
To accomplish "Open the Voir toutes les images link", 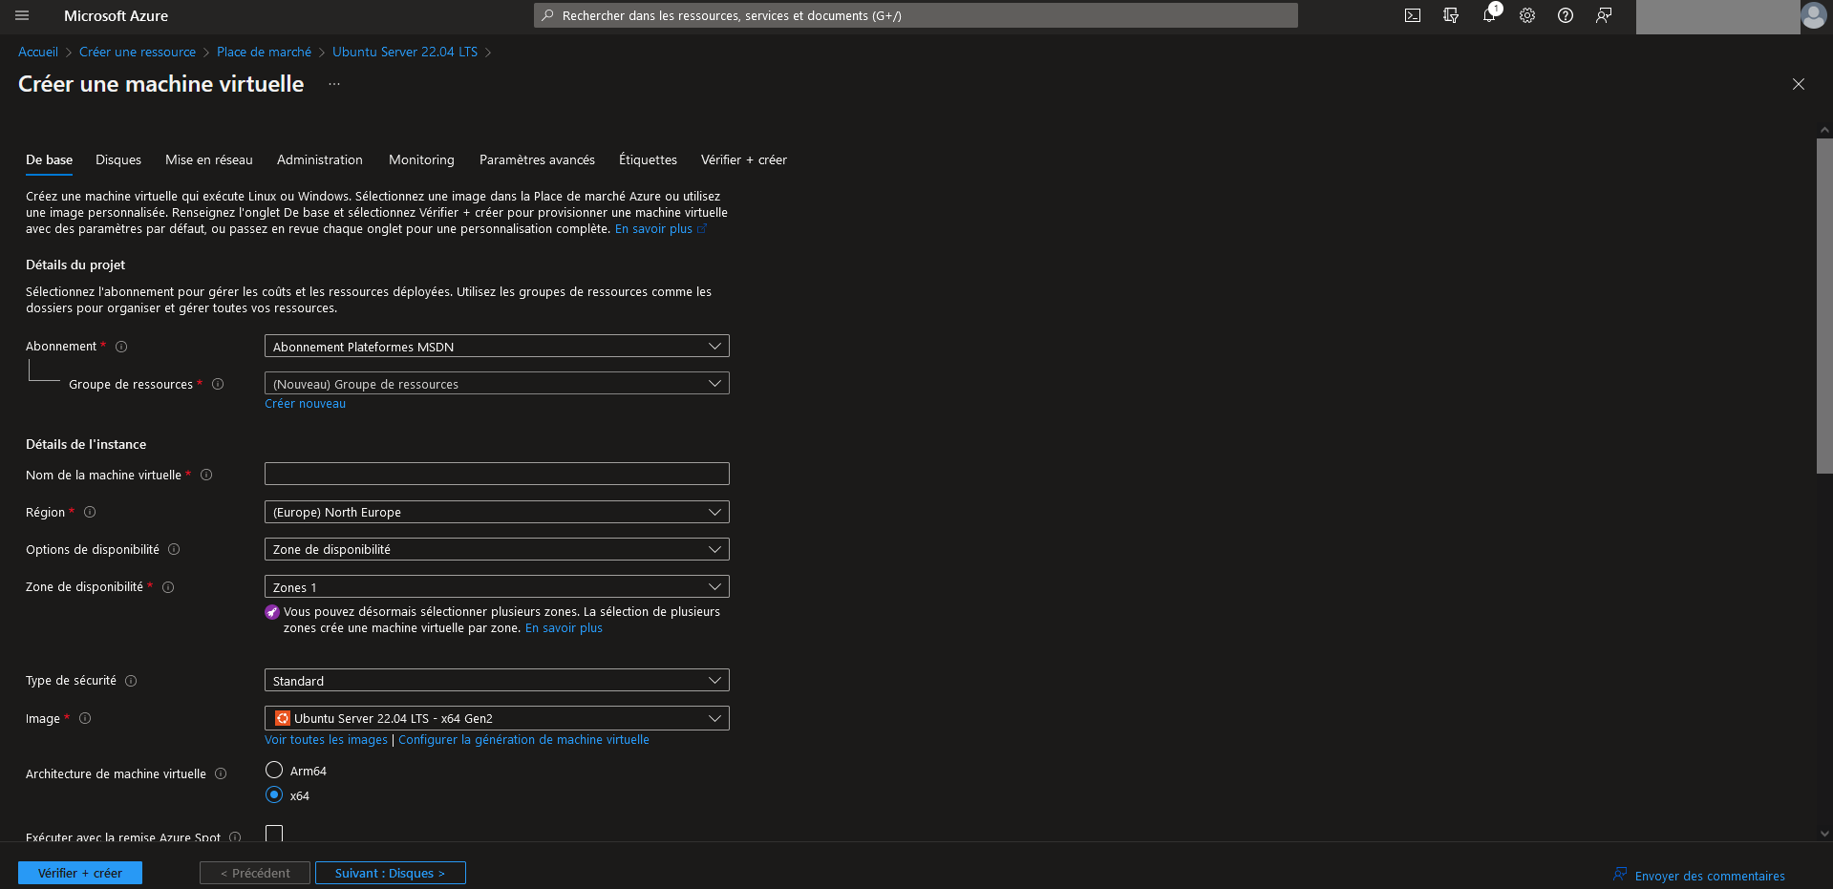I will click(327, 740).
